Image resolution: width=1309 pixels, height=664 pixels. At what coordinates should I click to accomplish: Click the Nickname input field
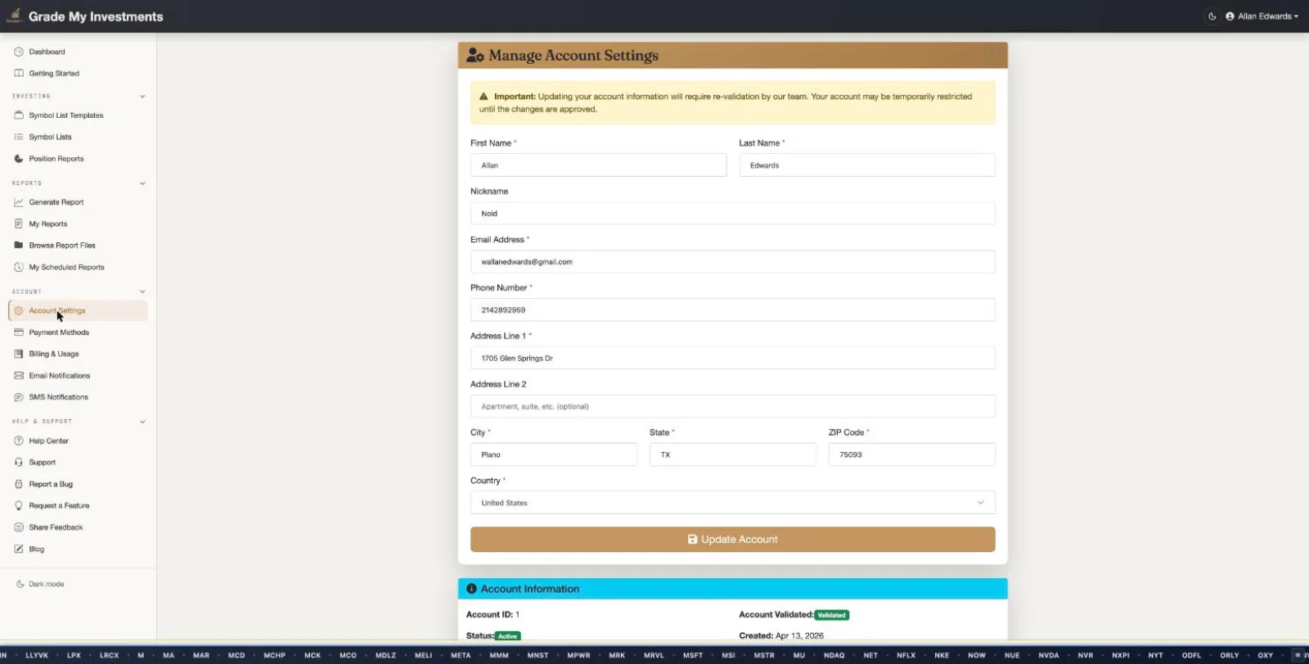(732, 214)
